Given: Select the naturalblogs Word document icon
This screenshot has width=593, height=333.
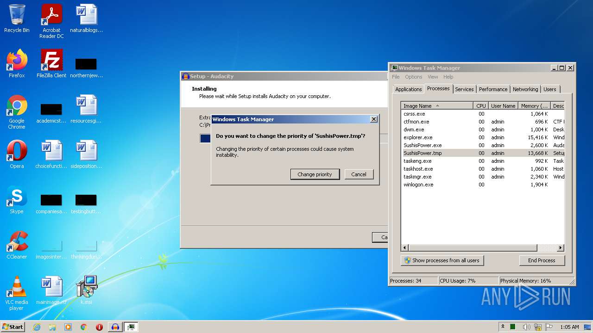Looking at the screenshot, I should point(86,18).
